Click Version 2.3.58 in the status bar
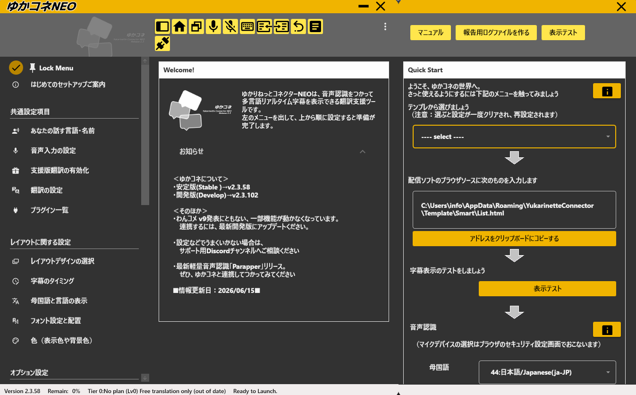Screen dimensions: 636x395 22,391
